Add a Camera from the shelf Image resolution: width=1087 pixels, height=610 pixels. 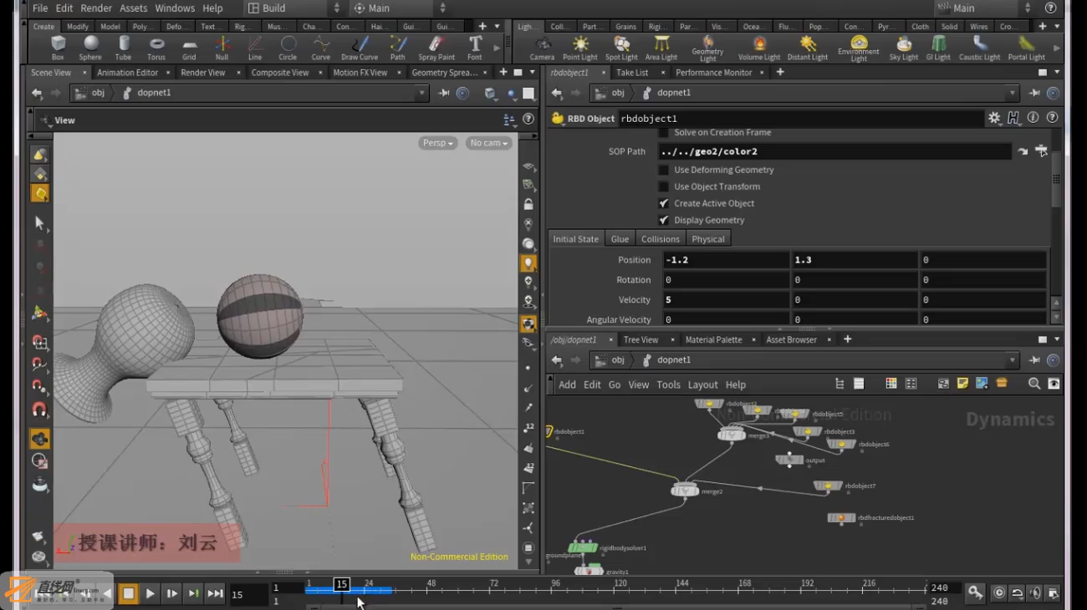click(x=542, y=48)
